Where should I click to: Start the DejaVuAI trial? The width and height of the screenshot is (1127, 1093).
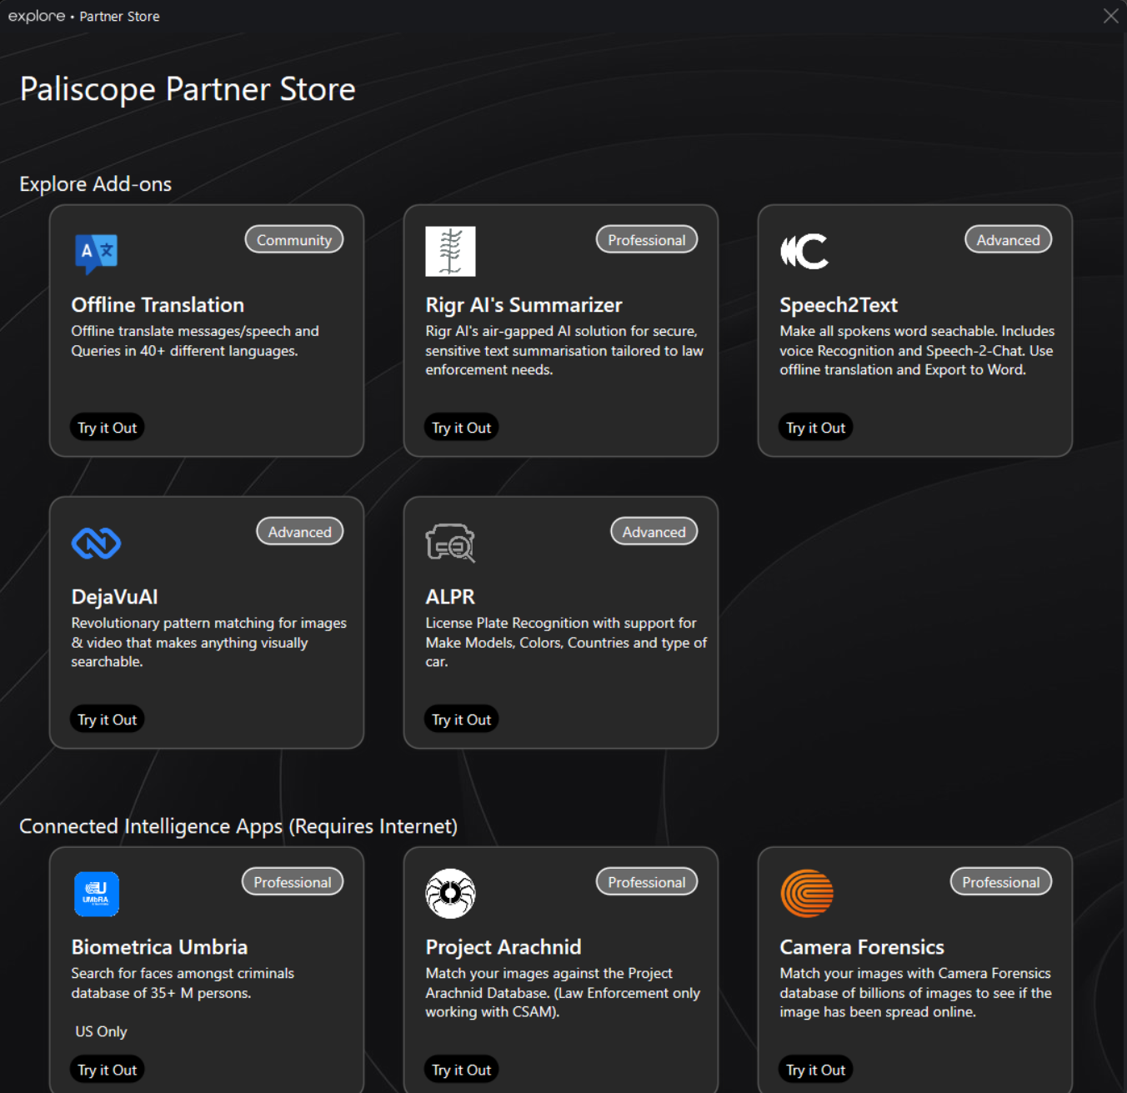point(107,719)
